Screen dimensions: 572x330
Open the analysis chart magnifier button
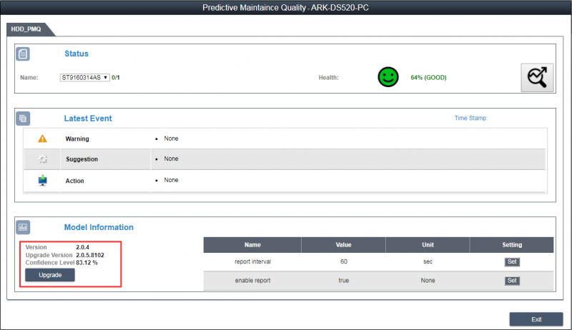click(536, 78)
